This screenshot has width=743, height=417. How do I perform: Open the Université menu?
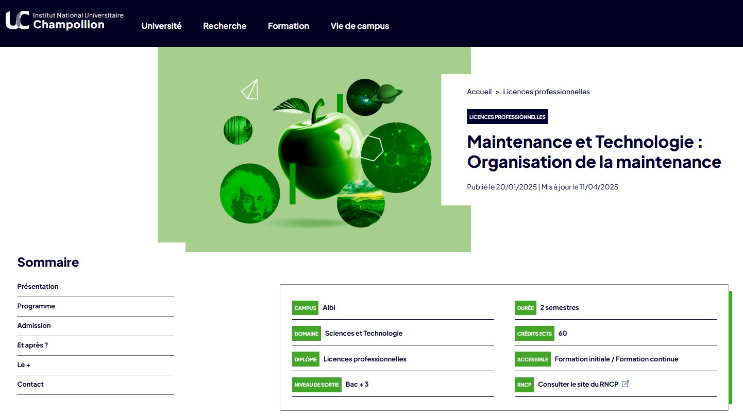(161, 26)
